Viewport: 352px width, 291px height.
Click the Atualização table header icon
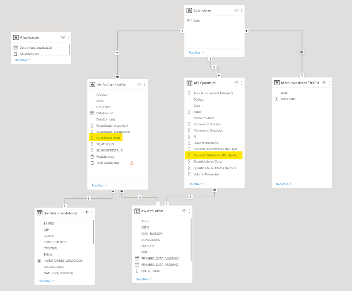coord(16,37)
